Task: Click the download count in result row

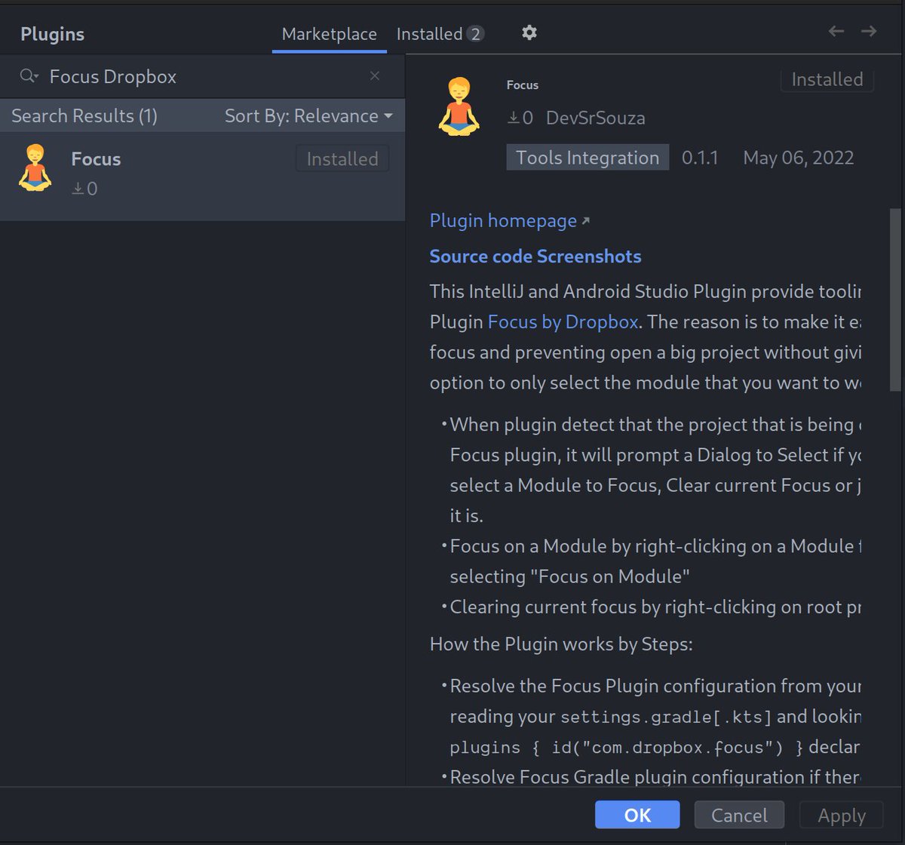Action: pos(84,189)
